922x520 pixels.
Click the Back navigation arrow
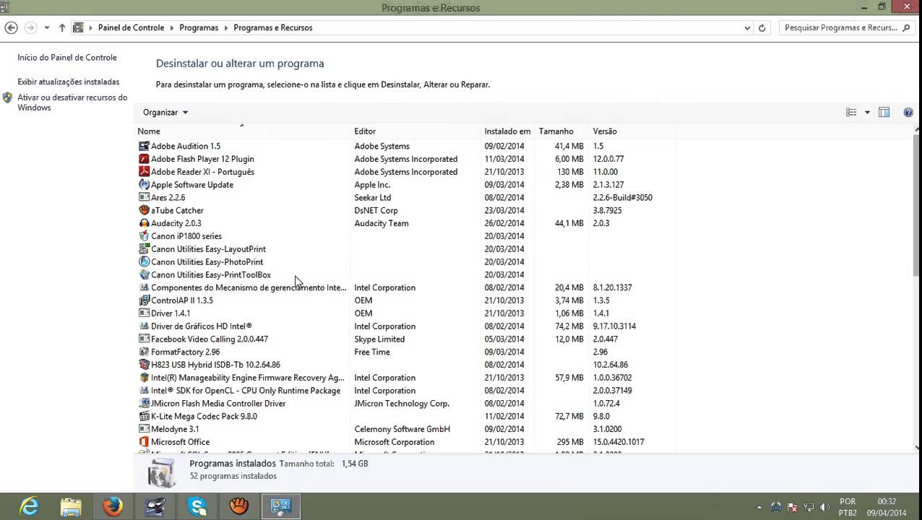11,27
